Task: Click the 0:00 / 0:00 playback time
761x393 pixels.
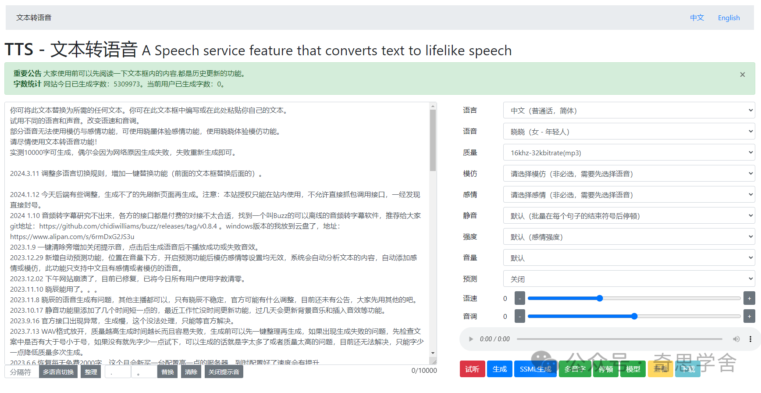Action: (x=494, y=339)
